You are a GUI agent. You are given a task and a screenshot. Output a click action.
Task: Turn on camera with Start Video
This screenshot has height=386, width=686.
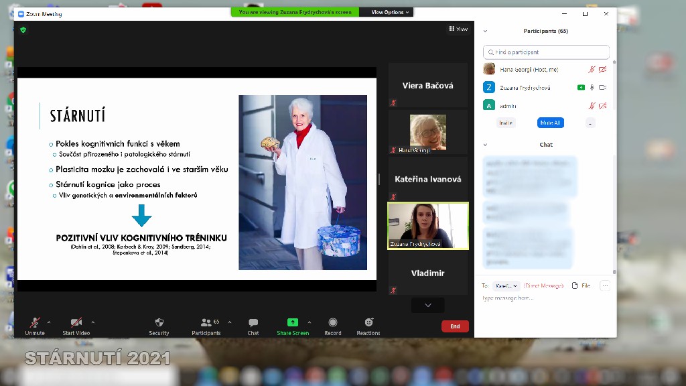tap(76, 323)
